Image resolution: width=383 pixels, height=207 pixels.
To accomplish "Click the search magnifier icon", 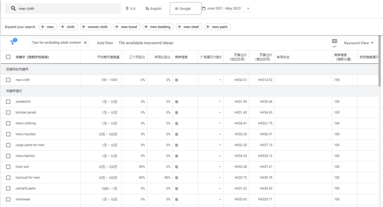I will point(12,8).
